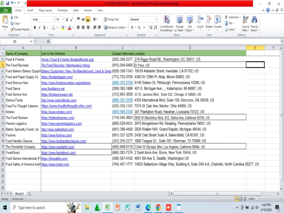The width and height of the screenshot is (284, 213).
Task: Toggle Italic formatting
Action: (39, 28)
